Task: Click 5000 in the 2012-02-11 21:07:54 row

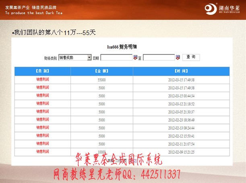Action: [x=102, y=144]
